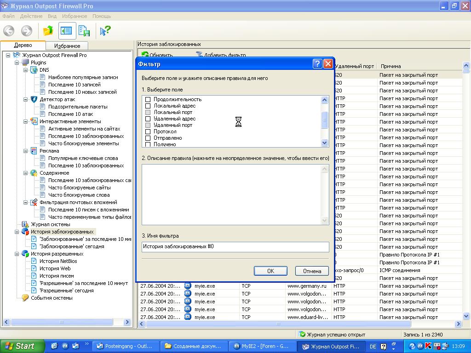
Task: Click Отмена in the Фильтр dialog
Action: 312,271
